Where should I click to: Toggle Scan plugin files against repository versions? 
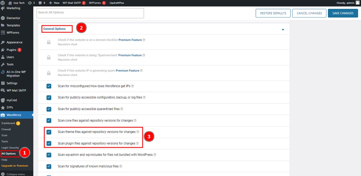tap(49, 143)
